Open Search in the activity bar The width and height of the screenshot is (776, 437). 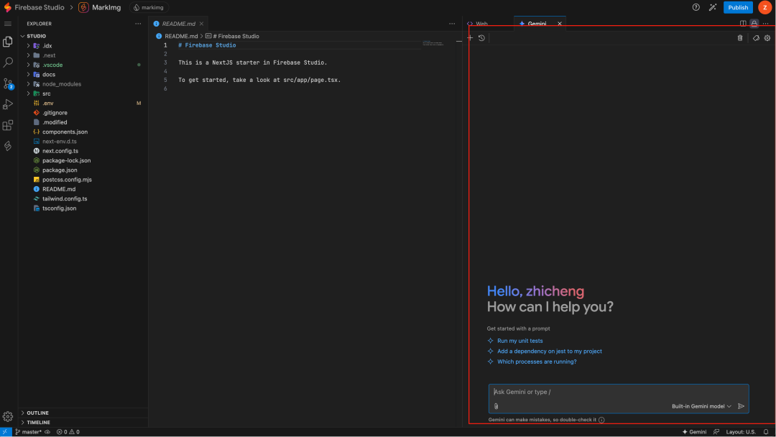tap(8, 62)
